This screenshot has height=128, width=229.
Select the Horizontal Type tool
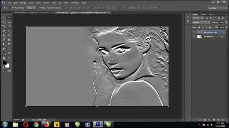click(x=9, y=49)
